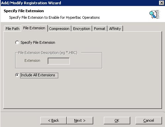The width and height of the screenshot is (165, 127).
Task: Select the File Extension tab
Action: 34,28
